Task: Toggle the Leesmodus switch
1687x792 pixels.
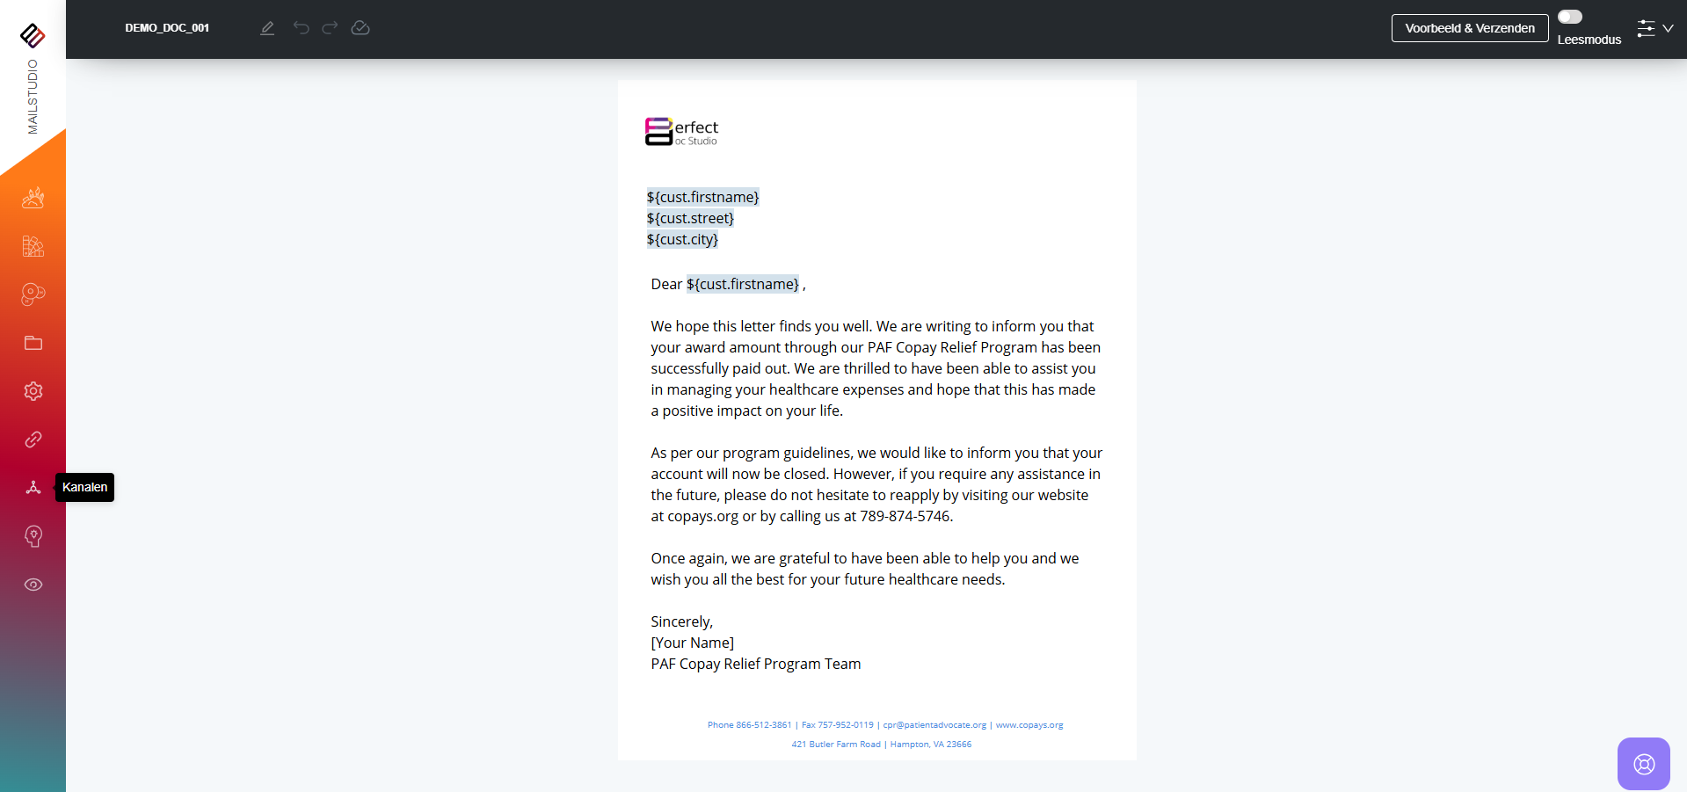Action: 1569,17
